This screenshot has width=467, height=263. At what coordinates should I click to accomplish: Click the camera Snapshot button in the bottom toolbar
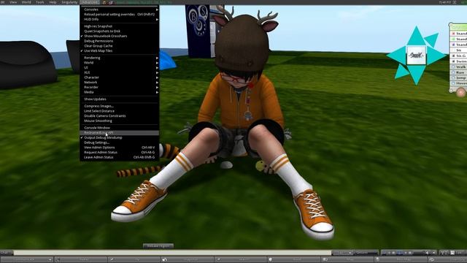(188, 259)
